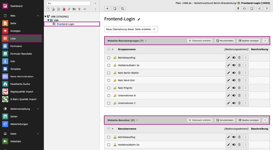Click Herunterladen for Website-Benutzergruppe

coord(225,41)
